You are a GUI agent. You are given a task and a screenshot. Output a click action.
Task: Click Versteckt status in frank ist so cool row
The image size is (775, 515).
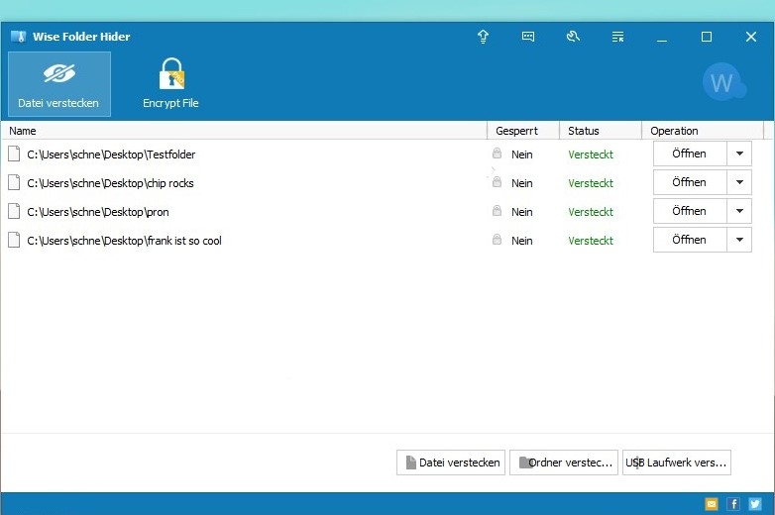591,241
